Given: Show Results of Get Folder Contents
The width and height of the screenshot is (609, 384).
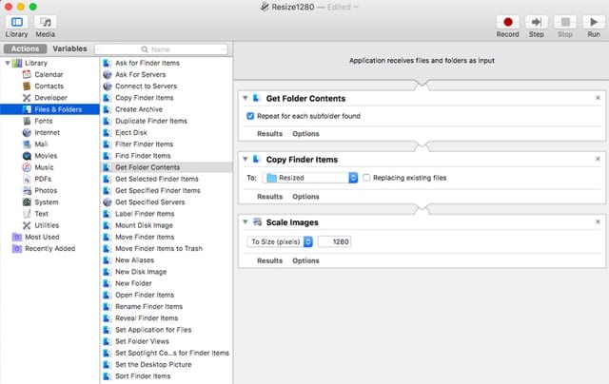Looking at the screenshot, I should 269,134.
